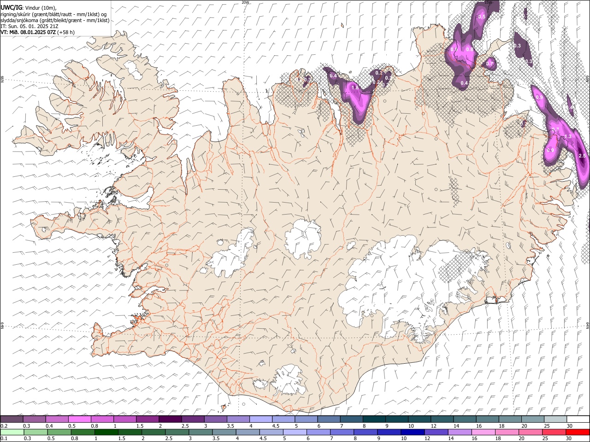Viewport: 590px width, 442px height.
Task: Click the '20W' longitude label at top
Action: click(245, 2)
